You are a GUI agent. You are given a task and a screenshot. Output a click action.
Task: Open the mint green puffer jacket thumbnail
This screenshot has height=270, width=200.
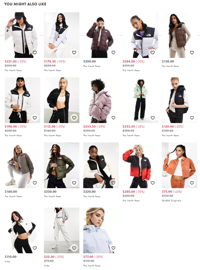pyautogui.click(x=140, y=100)
